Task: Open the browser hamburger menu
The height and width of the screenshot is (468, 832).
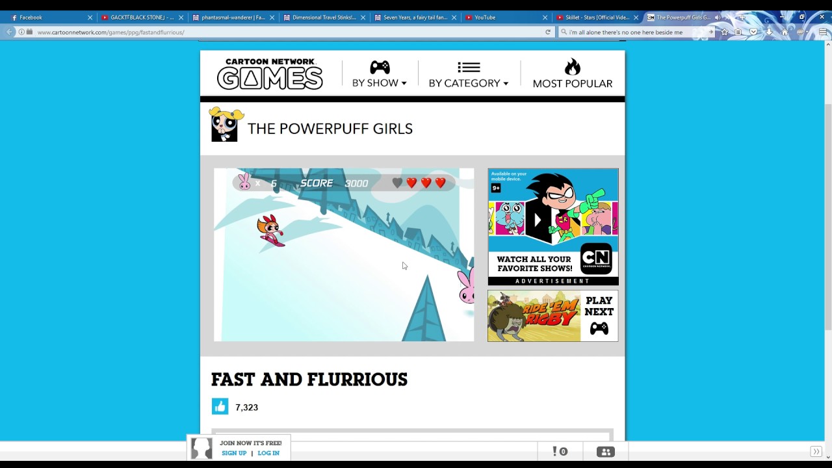Action: [824, 32]
